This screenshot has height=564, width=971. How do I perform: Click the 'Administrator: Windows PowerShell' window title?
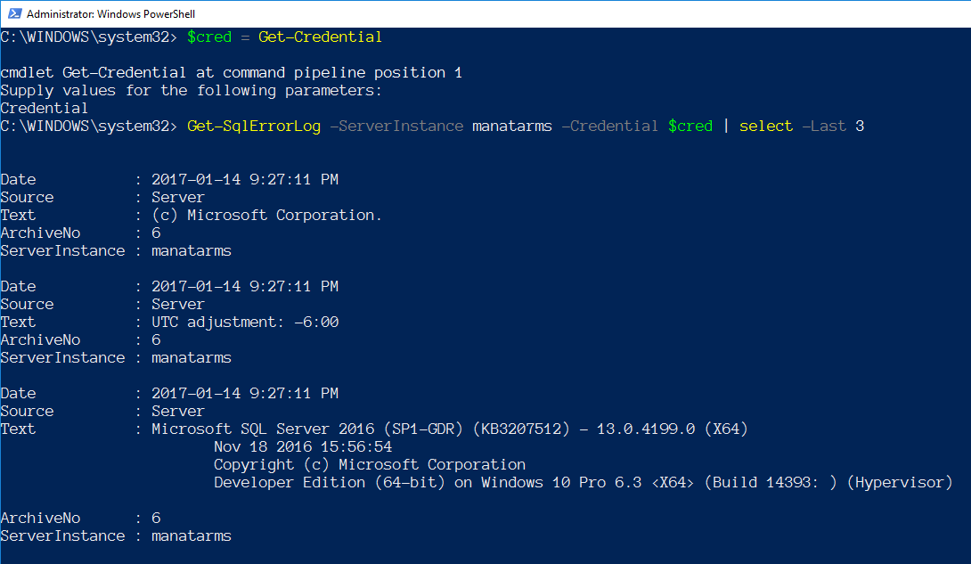point(111,14)
